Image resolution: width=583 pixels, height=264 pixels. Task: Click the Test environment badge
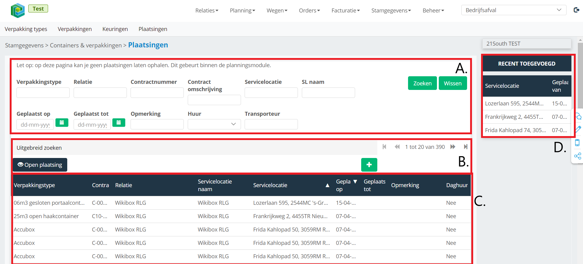coord(38,9)
